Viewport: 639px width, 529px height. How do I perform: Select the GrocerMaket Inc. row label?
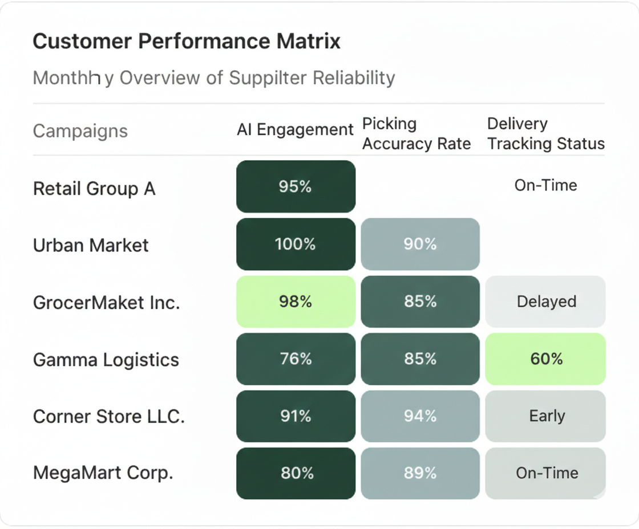click(106, 302)
